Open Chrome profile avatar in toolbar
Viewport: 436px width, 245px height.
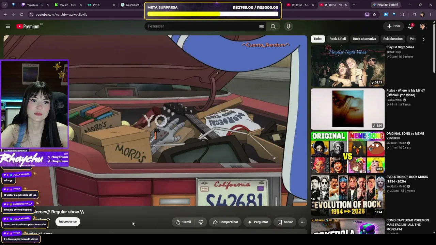[x=422, y=15]
